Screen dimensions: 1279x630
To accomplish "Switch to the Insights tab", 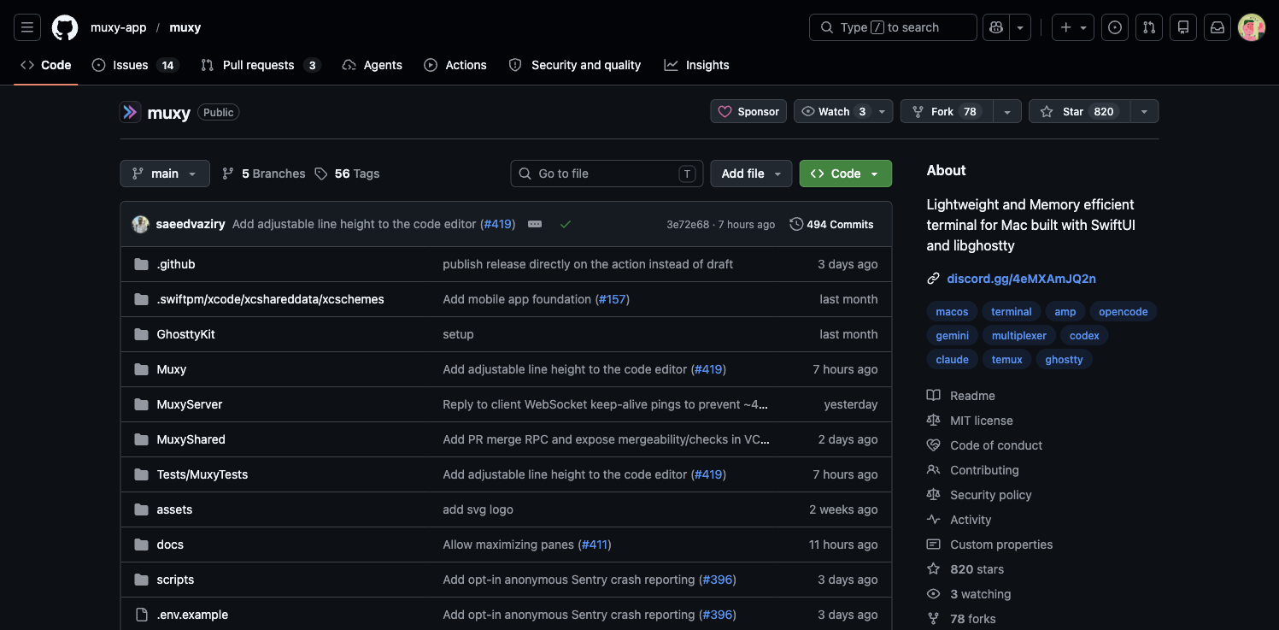I will (696, 65).
